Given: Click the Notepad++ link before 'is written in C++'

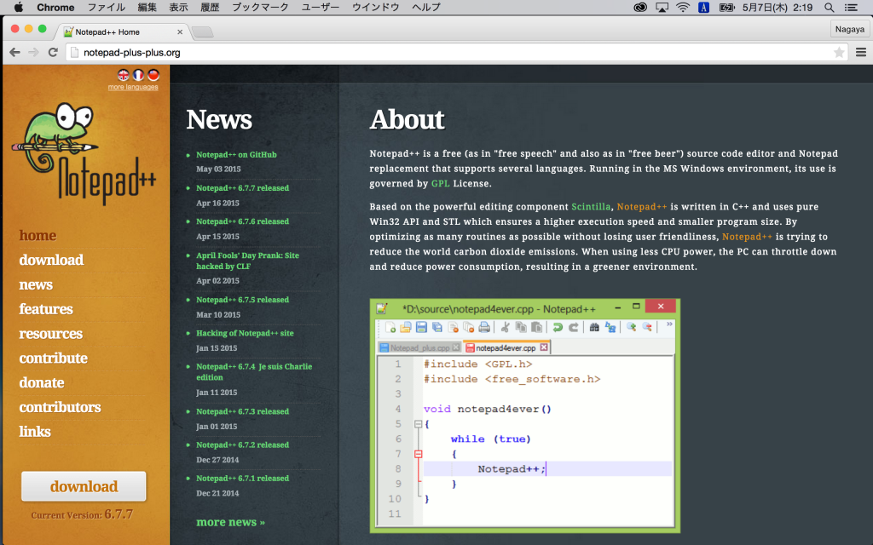Looking at the screenshot, I should point(641,207).
